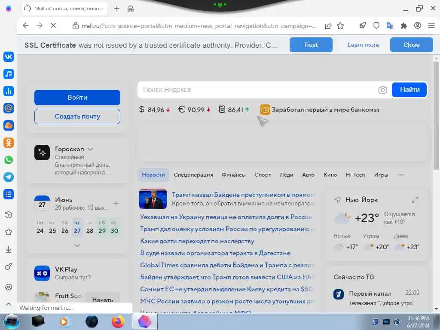The height and width of the screenshot is (330, 440).
Task: Open the page translate icon
Action: (390, 26)
